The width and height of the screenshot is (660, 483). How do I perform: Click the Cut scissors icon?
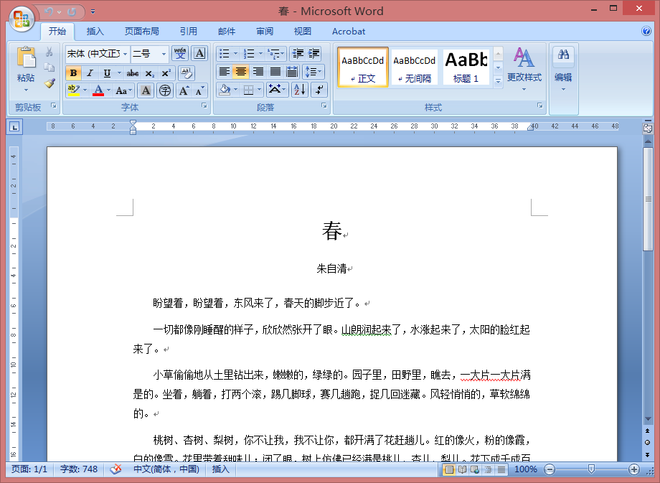pyautogui.click(x=49, y=52)
